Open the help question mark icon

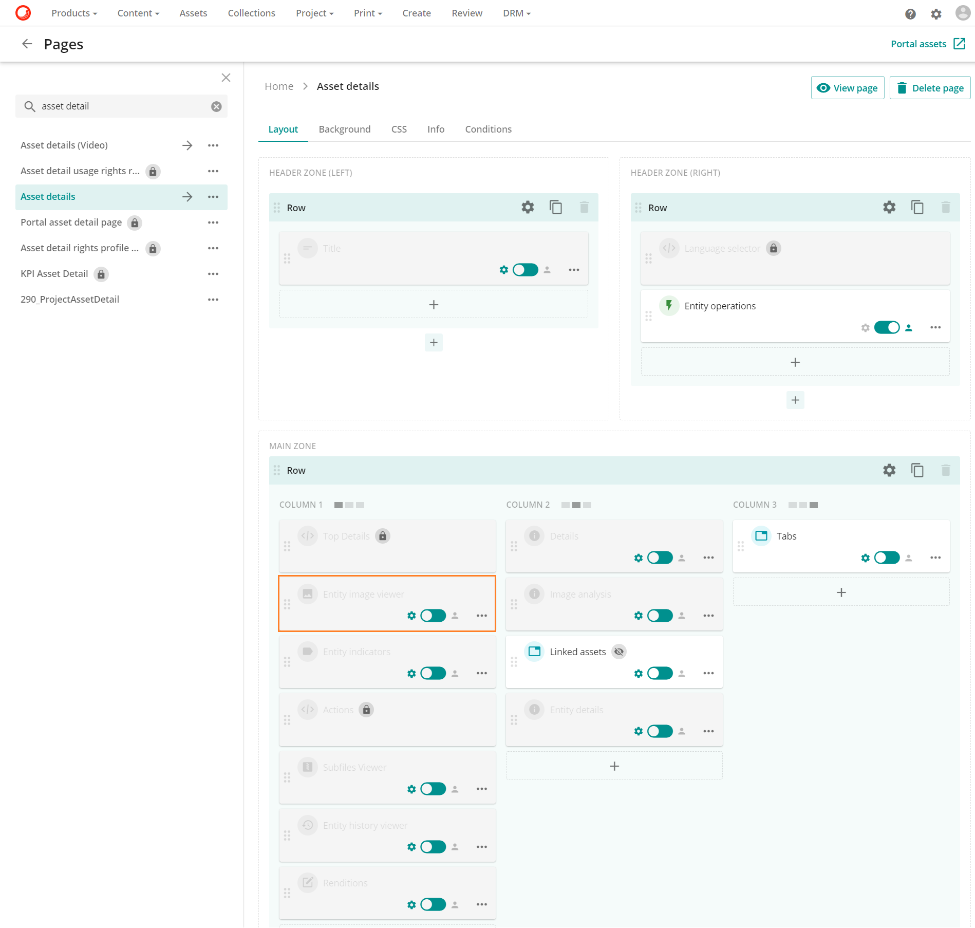click(911, 14)
